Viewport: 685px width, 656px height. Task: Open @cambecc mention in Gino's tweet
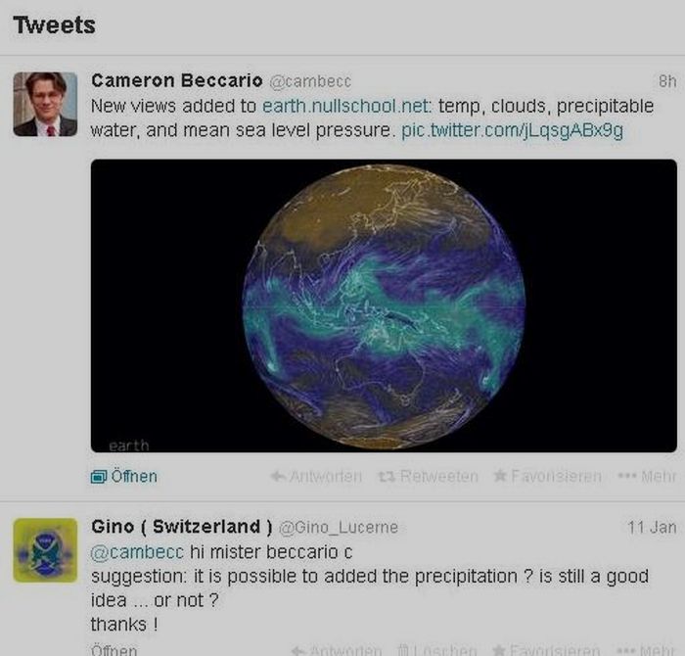coord(137,552)
